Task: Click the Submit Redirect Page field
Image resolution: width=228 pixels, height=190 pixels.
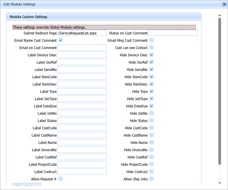Action: (82, 33)
